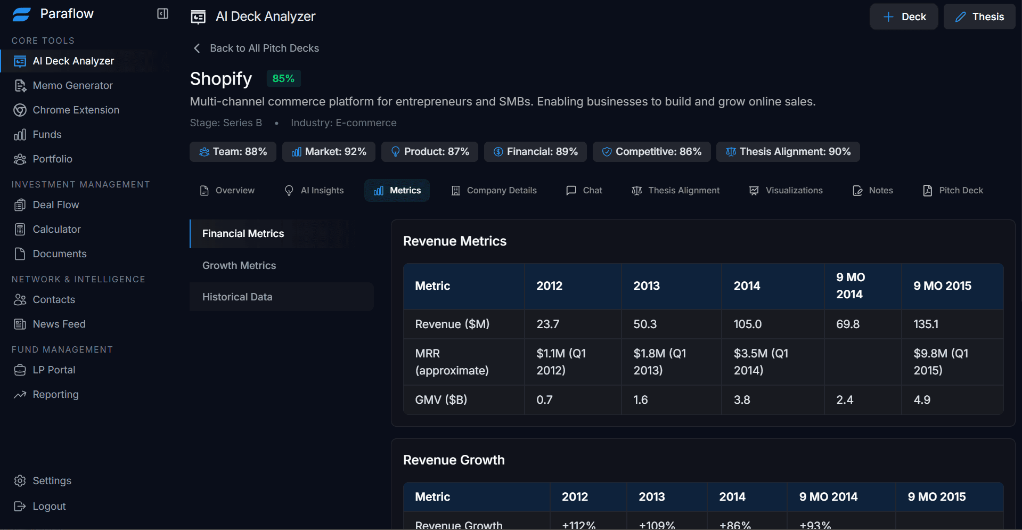The width and height of the screenshot is (1022, 530).
Task: Open Deal Flow under Investment Management
Action: (55, 205)
